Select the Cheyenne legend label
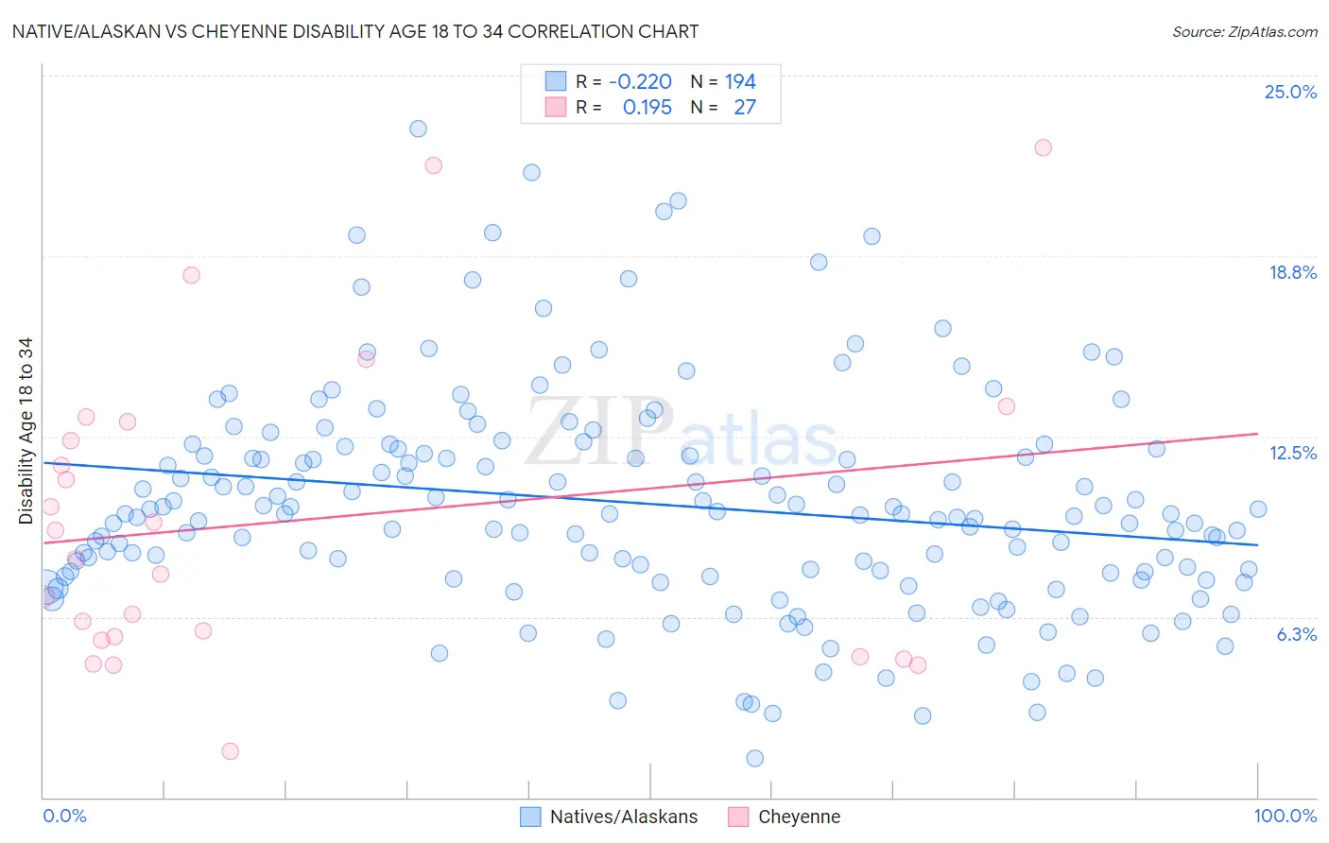 pos(799,817)
